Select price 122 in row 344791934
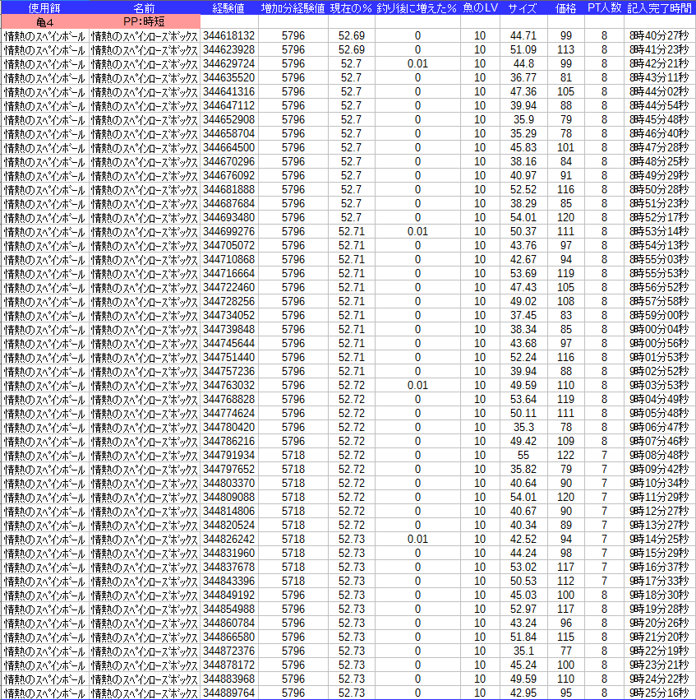The height and width of the screenshot is (700, 696). 566,455
